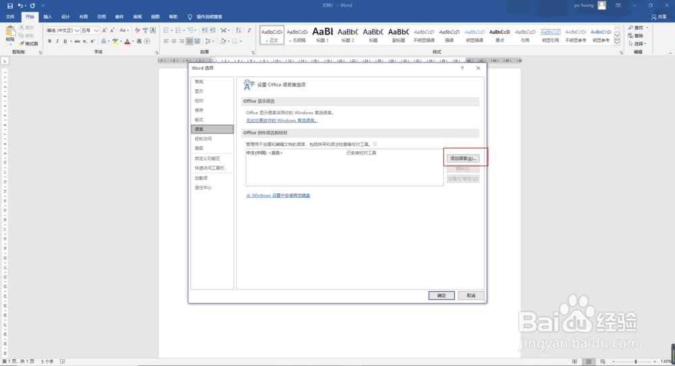Toggle Bold formatting (B)
The image size is (675, 366).
tap(49, 41)
